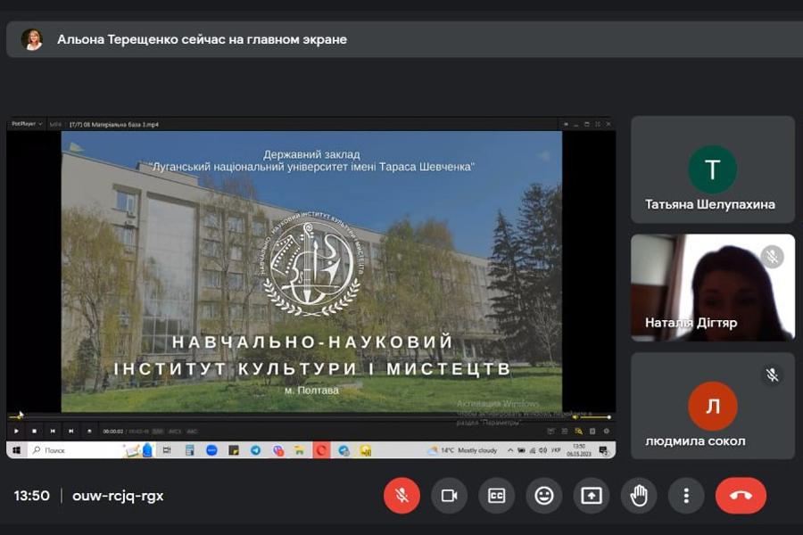This screenshot has height=535, width=803.
Task: Click the 08 Матеріальна база 1.mp4 file title
Action: point(119,125)
